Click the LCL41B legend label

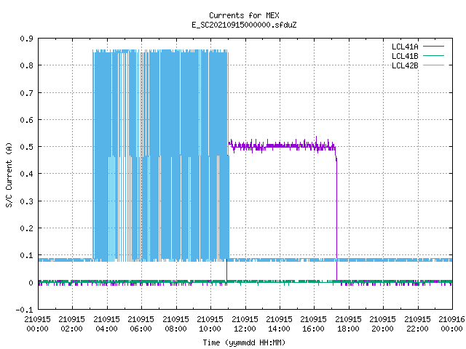(x=405, y=56)
